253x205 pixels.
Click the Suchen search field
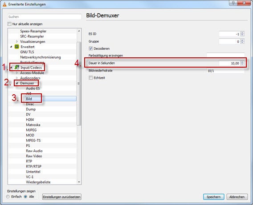click(x=45, y=17)
